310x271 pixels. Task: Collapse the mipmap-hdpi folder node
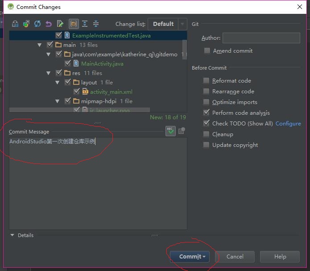[x=58, y=101]
